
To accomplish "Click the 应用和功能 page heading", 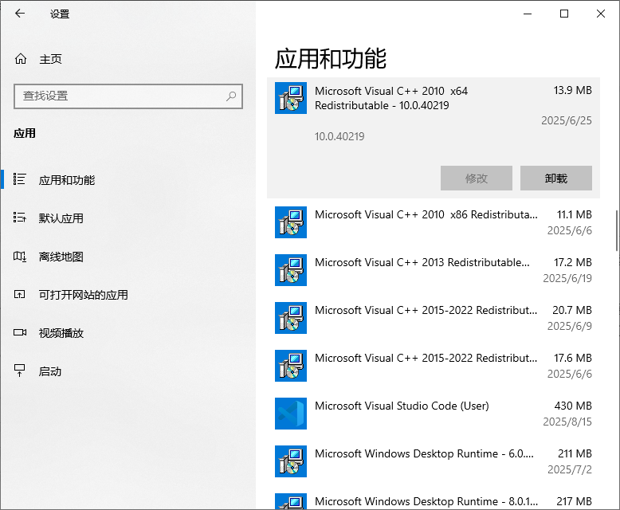I will point(330,59).
